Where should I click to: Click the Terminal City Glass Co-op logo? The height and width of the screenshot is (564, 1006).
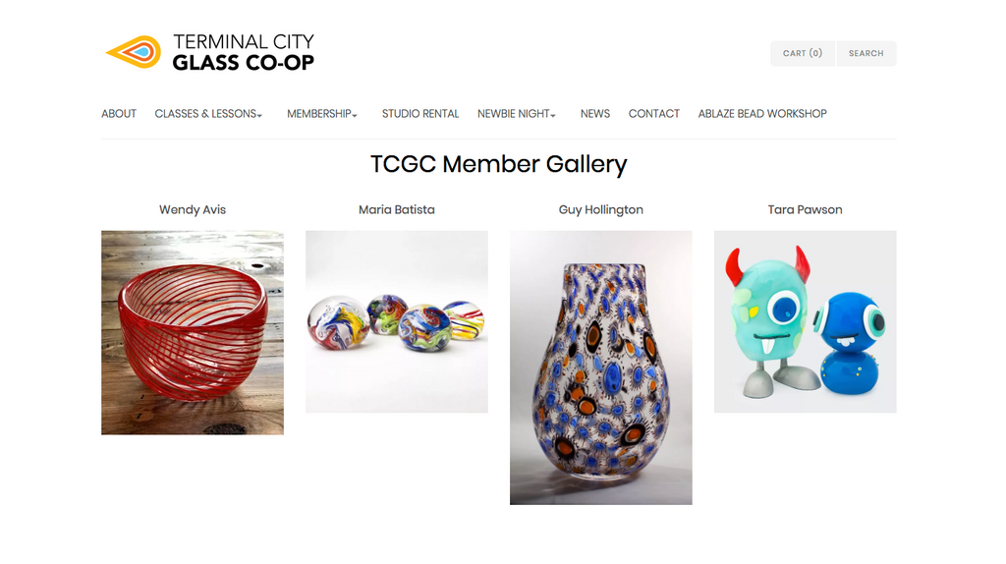click(x=210, y=52)
